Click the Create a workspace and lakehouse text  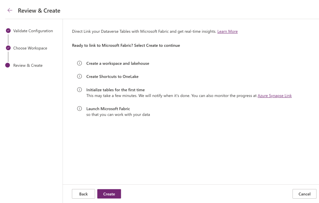tap(117, 63)
